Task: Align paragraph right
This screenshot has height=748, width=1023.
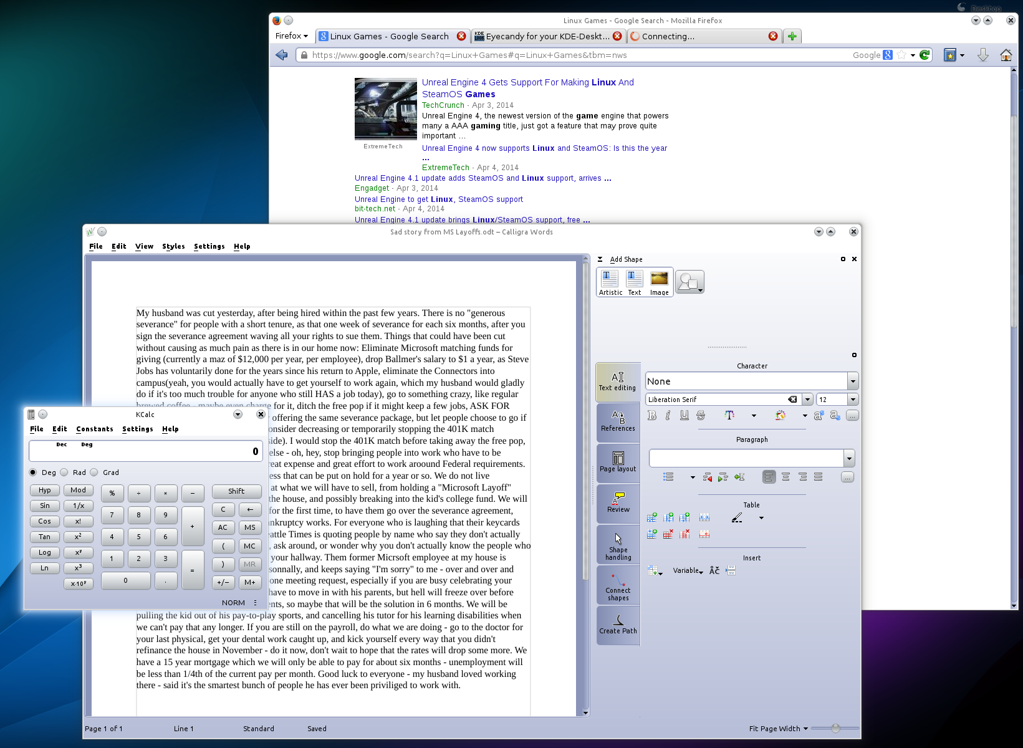Action: tap(802, 477)
